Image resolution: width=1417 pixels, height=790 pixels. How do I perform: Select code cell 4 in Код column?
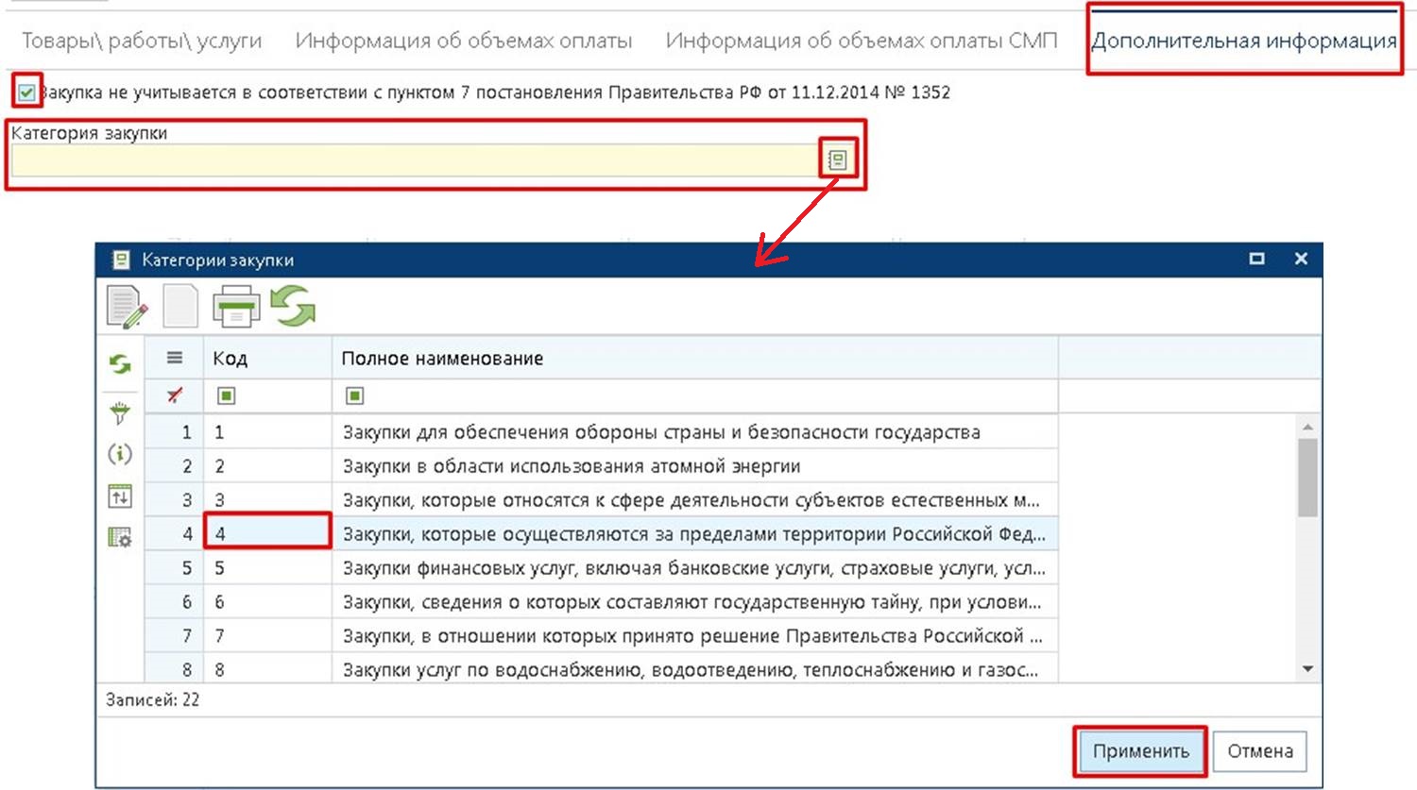coord(267,533)
